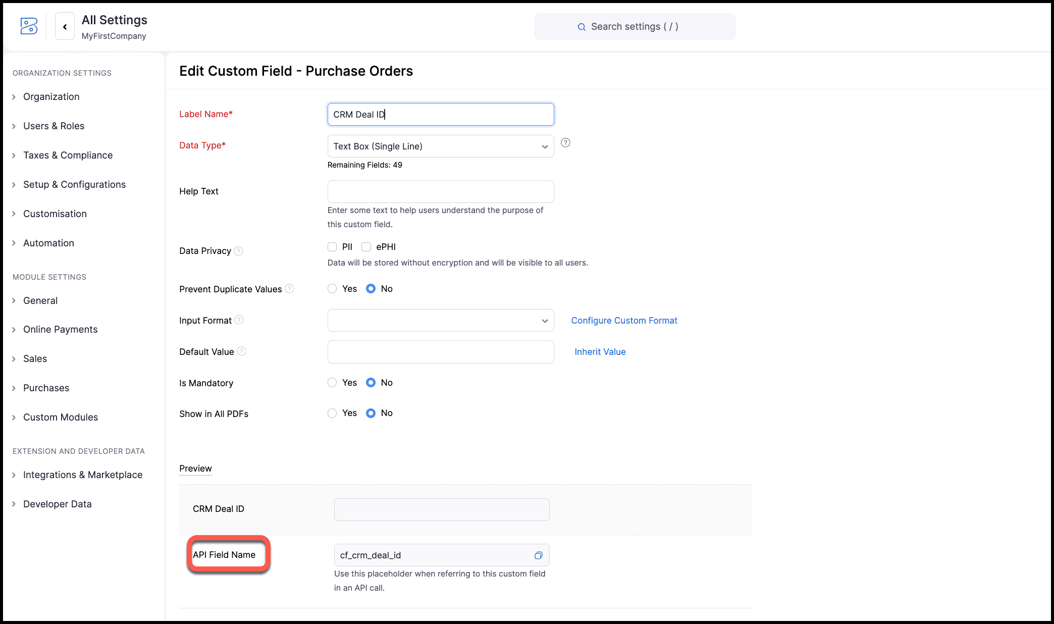Click the Zoho app logo icon

pos(29,26)
